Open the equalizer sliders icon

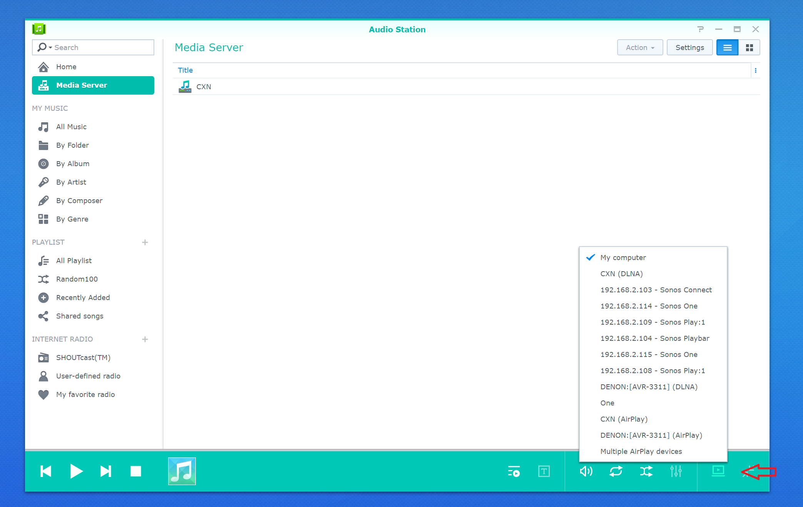click(x=676, y=471)
